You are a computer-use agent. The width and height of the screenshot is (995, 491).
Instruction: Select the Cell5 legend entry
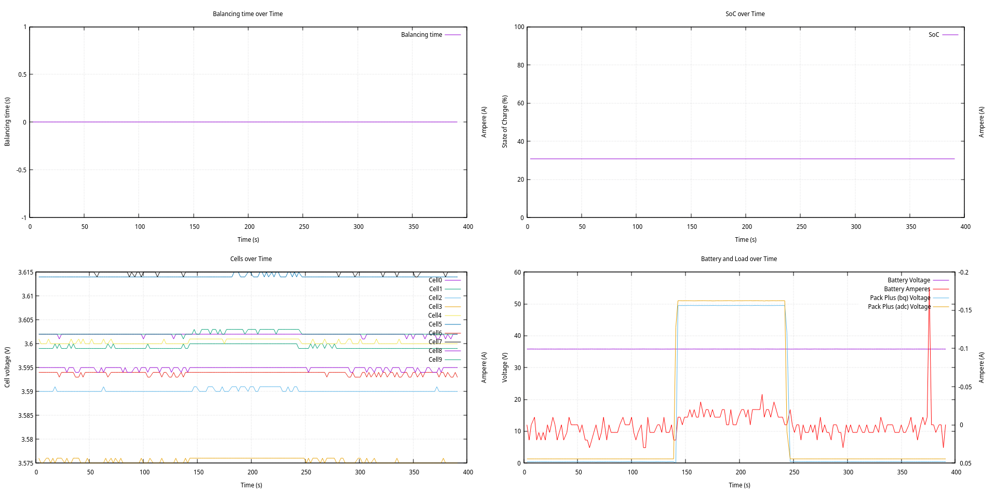pos(435,324)
